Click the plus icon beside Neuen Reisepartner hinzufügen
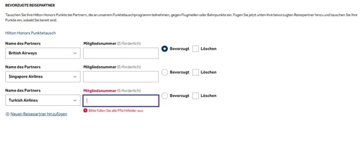The image size is (363, 167). click(7, 114)
